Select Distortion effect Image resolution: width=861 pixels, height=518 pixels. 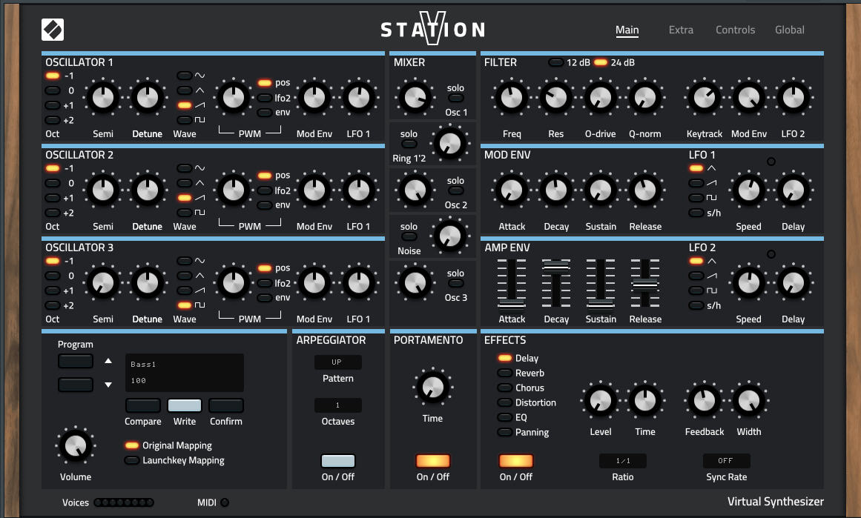click(x=504, y=403)
